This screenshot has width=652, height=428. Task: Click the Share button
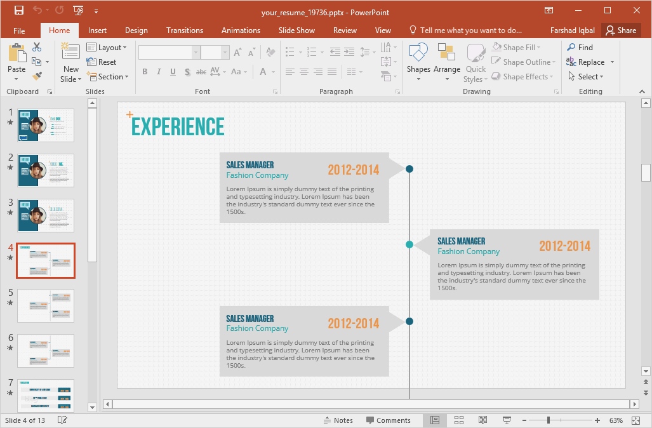pyautogui.click(x=621, y=30)
